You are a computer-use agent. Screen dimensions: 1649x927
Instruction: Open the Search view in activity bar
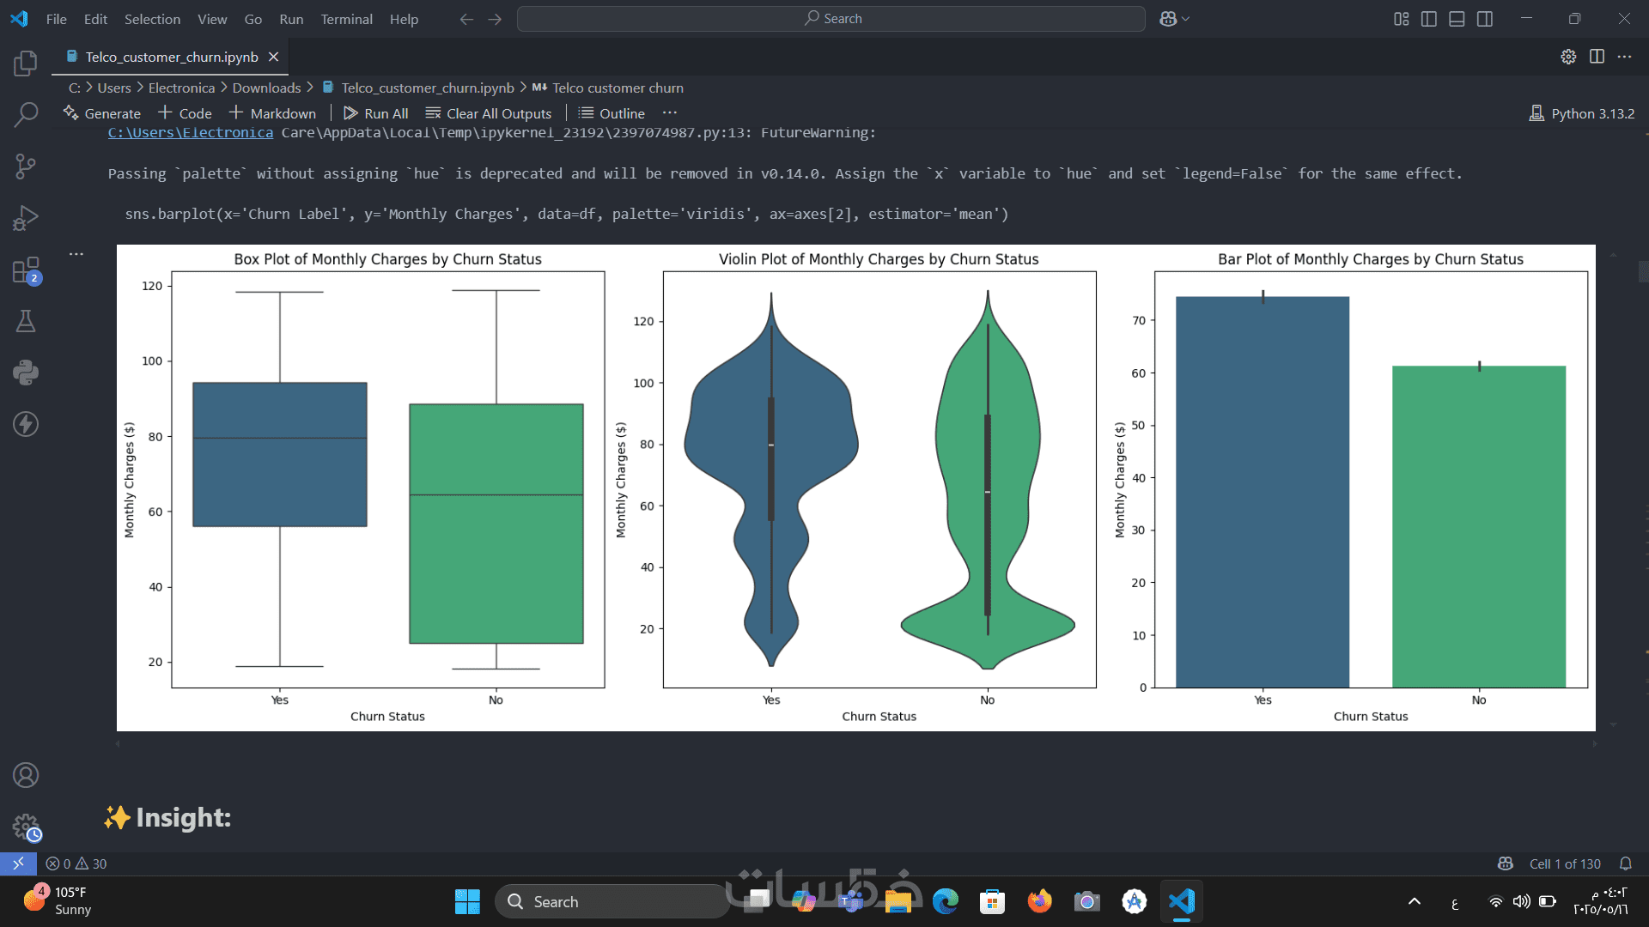[26, 114]
